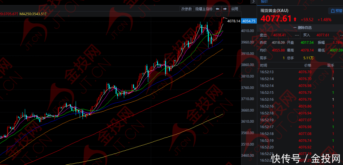Click the 买入 buy price 4077.61
The width and height of the screenshot is (343, 165).
point(323,35)
